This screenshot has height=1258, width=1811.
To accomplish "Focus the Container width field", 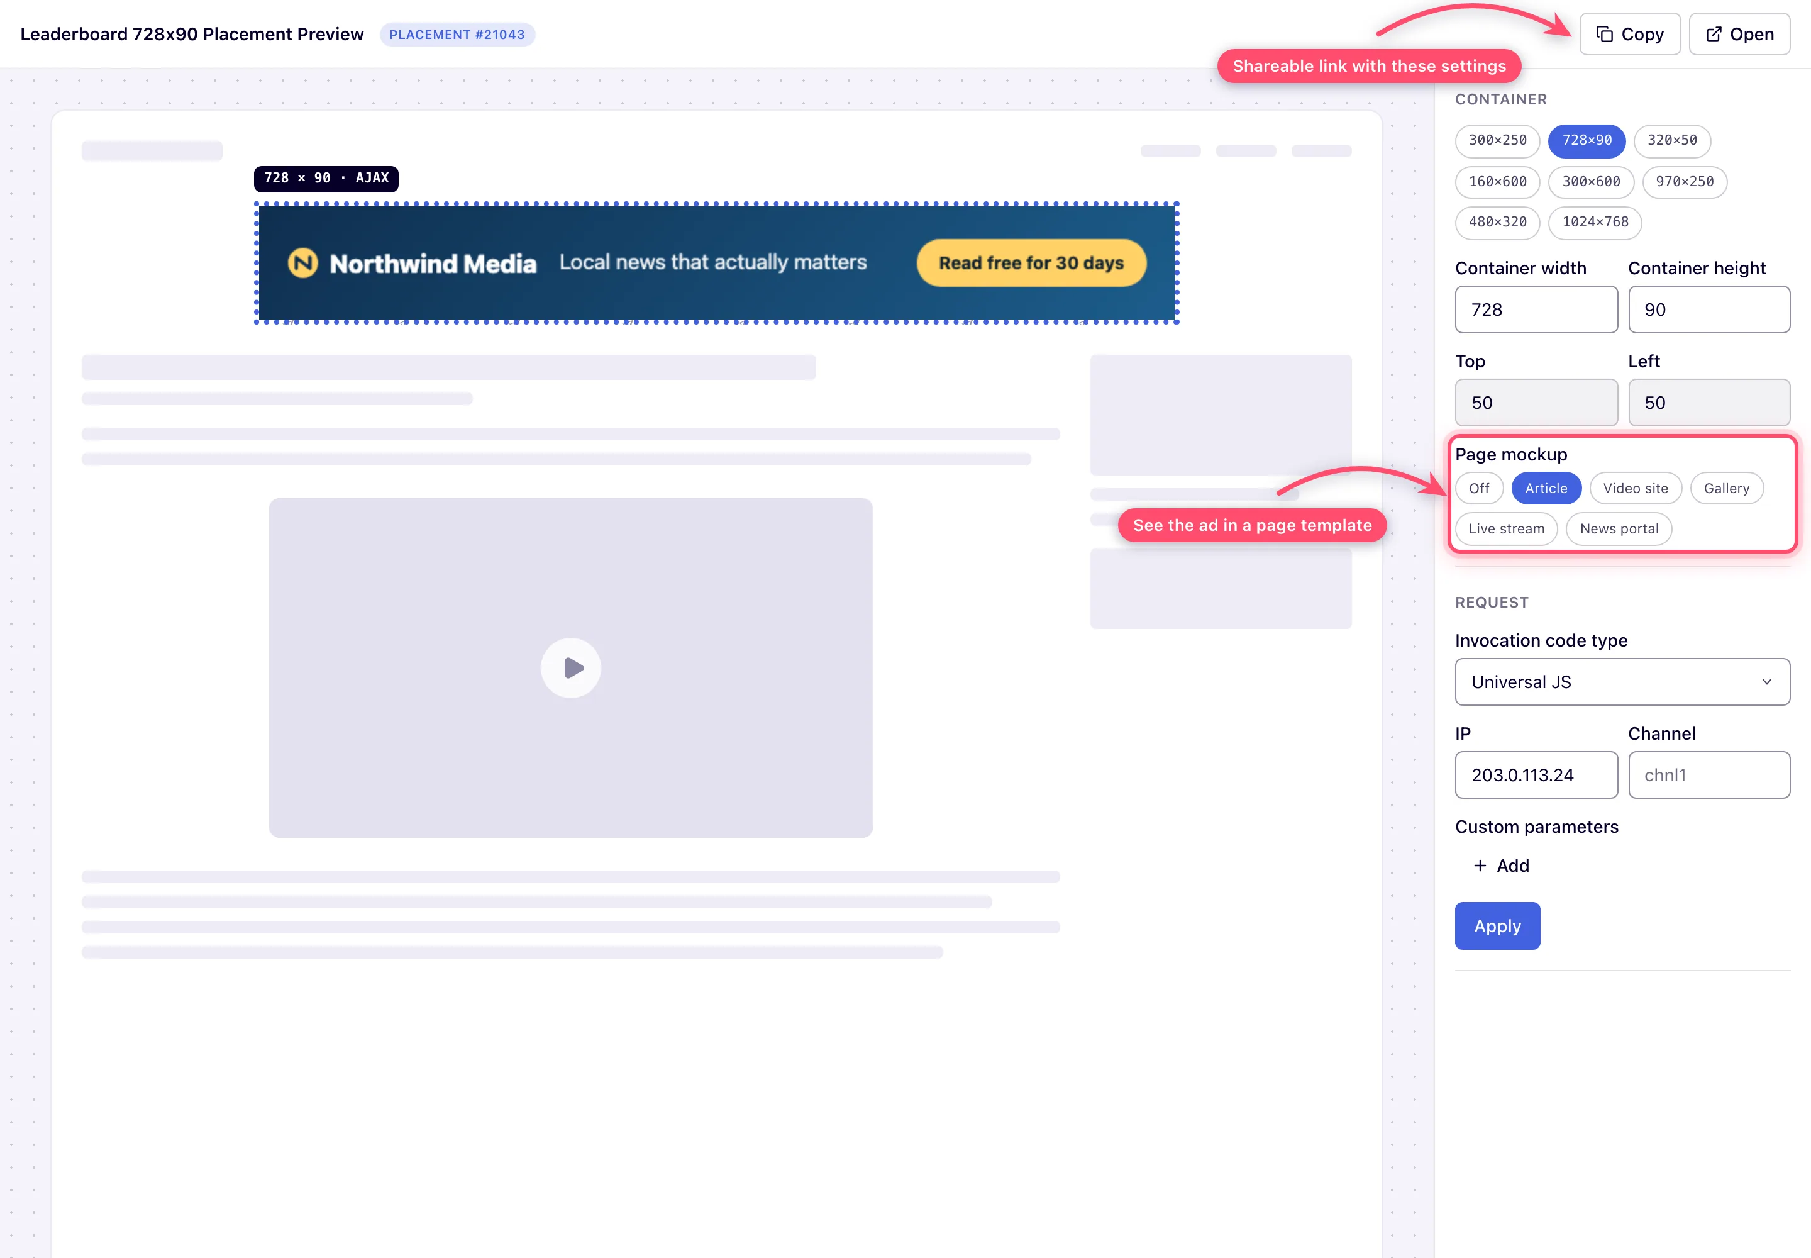I will (1536, 309).
